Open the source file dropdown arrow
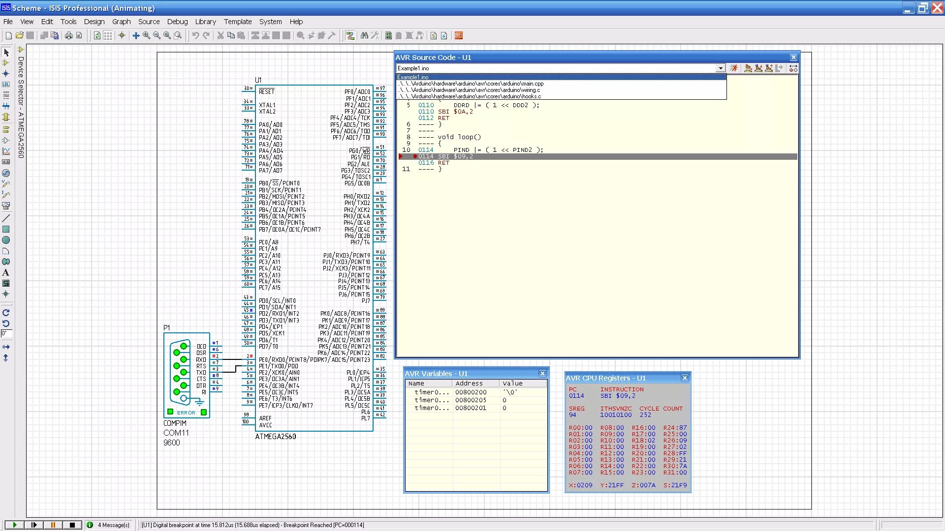The width and height of the screenshot is (945, 531). coord(721,68)
